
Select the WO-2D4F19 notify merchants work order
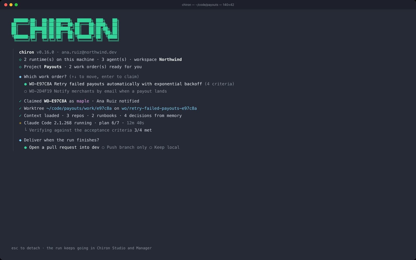click(95, 91)
